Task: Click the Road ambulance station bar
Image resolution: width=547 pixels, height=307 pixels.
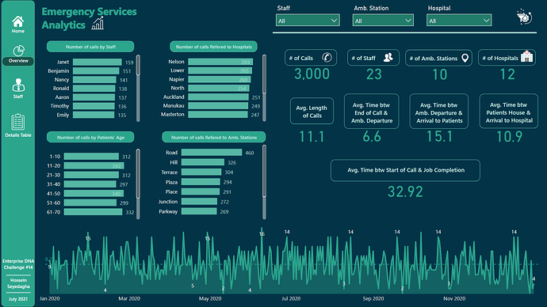Action: coord(212,153)
